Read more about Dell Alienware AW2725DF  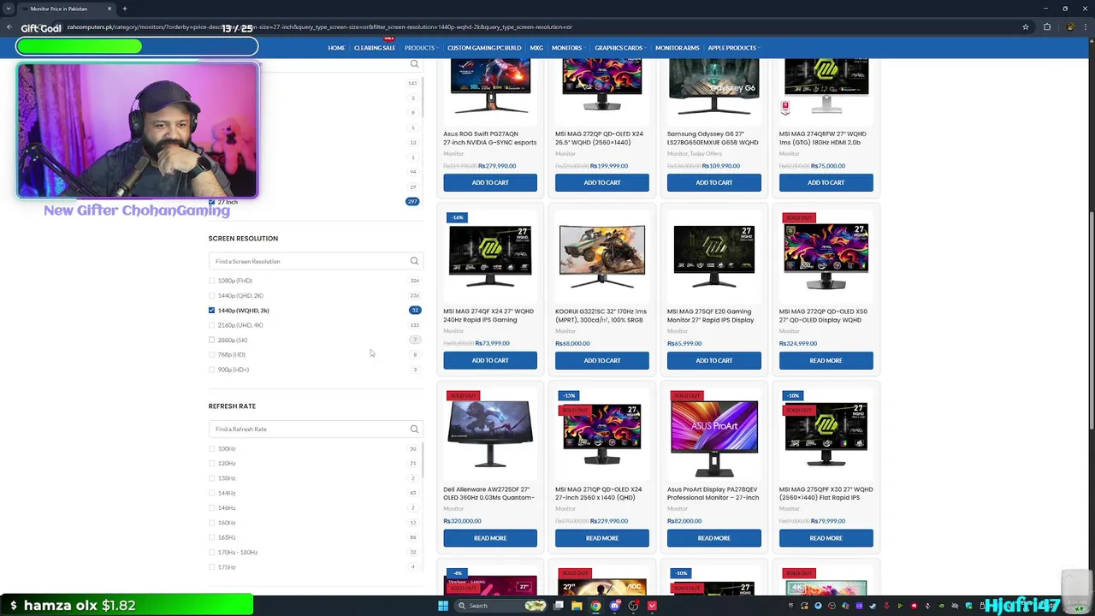click(x=490, y=538)
